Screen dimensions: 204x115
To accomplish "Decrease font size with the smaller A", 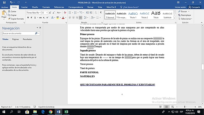I will point(54,13).
